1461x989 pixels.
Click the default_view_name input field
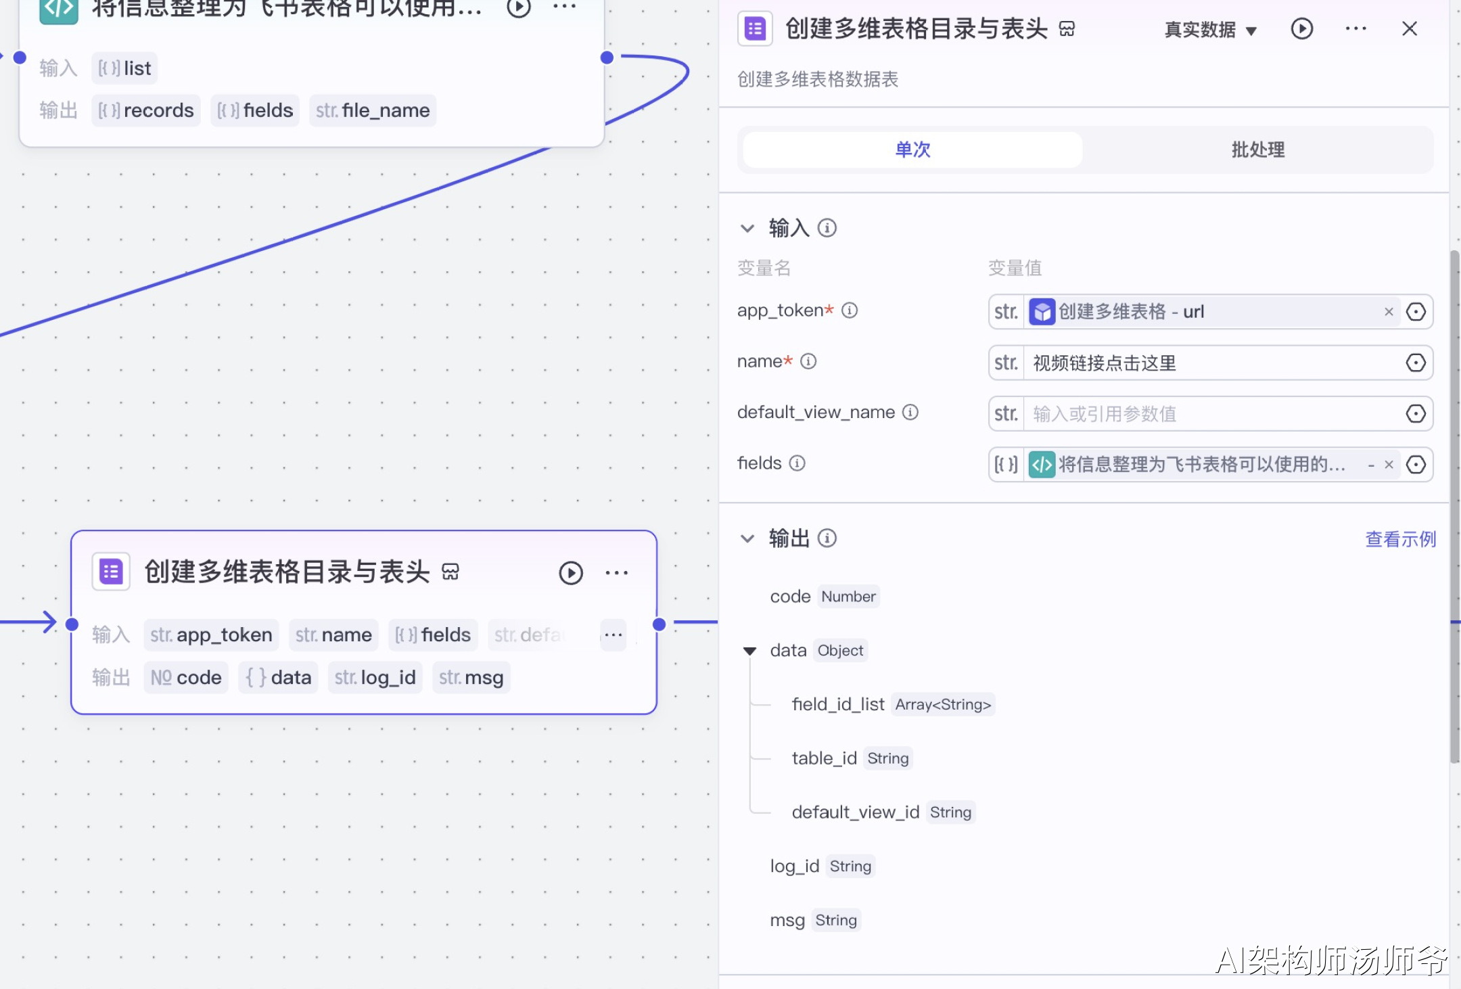click(x=1211, y=413)
